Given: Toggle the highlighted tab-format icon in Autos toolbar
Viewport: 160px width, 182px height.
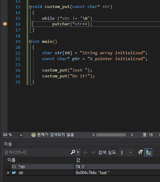Looking at the screenshot, I should 148,152.
